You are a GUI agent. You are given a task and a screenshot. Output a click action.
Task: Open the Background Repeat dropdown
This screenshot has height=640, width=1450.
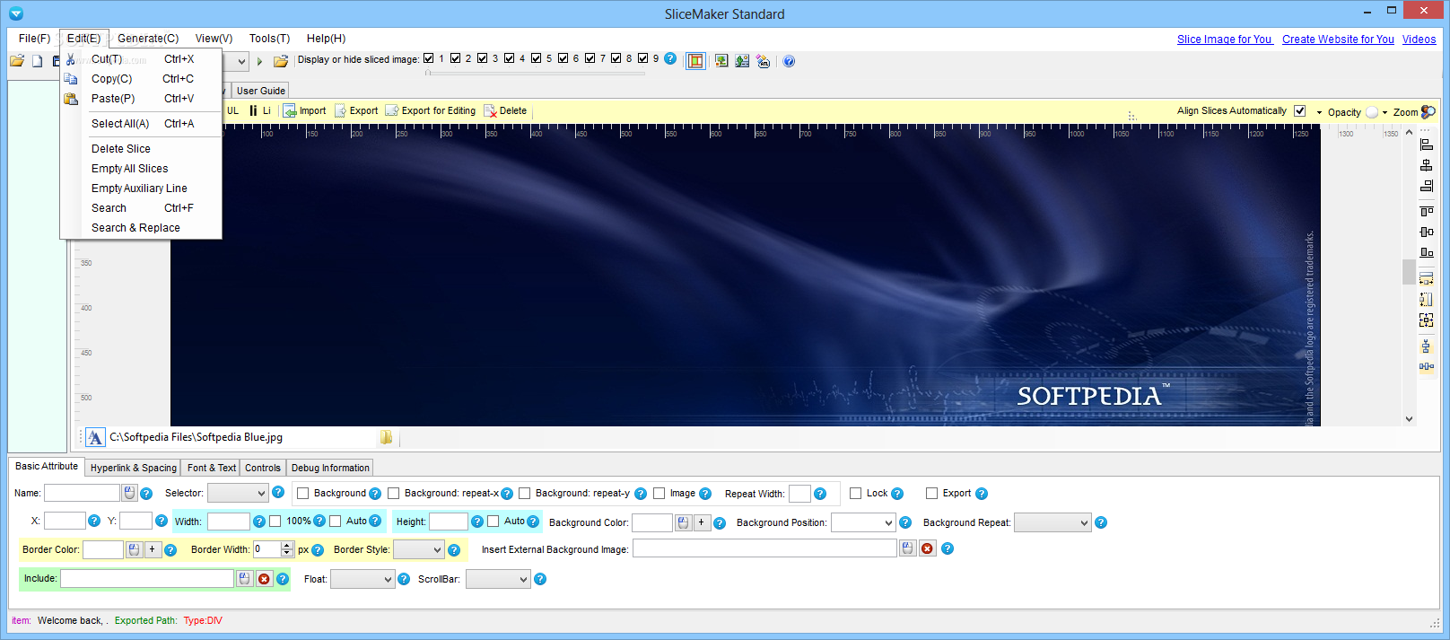click(1053, 522)
